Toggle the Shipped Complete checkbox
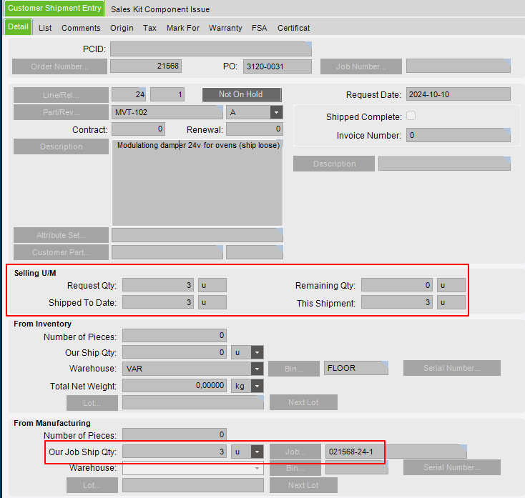 [411, 116]
